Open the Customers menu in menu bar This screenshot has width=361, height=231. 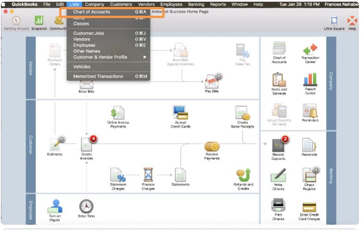(x=121, y=4)
